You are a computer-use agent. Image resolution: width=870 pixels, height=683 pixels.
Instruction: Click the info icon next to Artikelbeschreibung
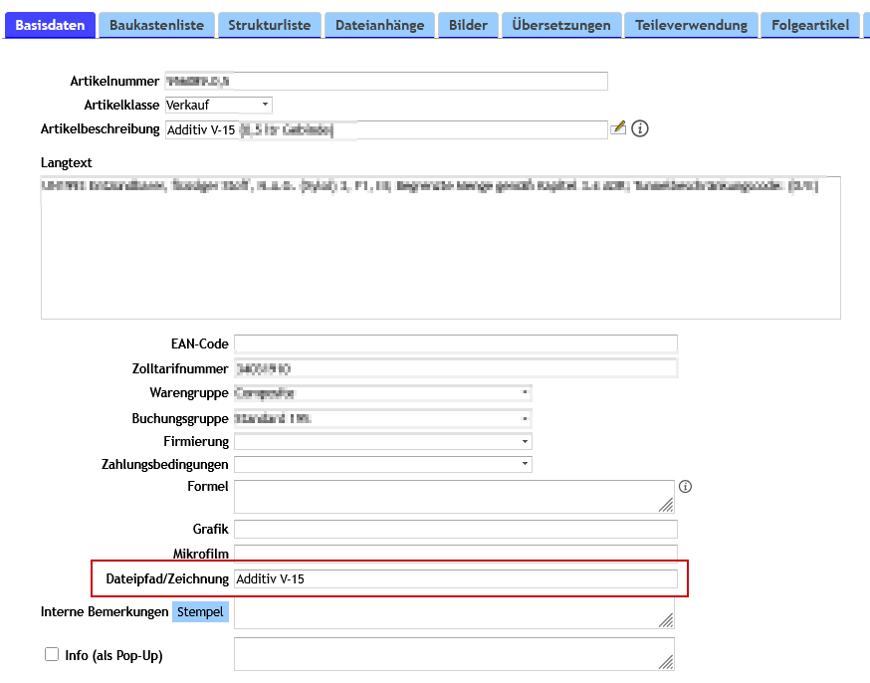pyautogui.click(x=640, y=128)
